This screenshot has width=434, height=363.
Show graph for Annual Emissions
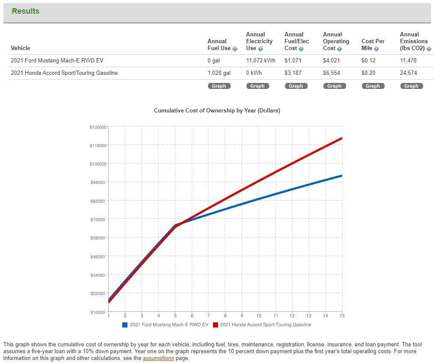[x=411, y=86]
